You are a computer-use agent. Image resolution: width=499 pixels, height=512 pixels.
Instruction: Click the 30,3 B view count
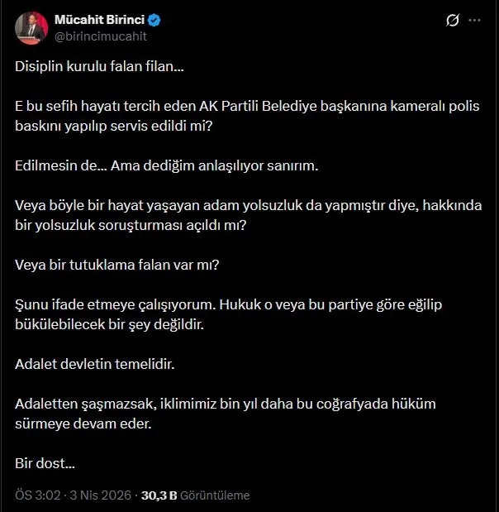159,495
